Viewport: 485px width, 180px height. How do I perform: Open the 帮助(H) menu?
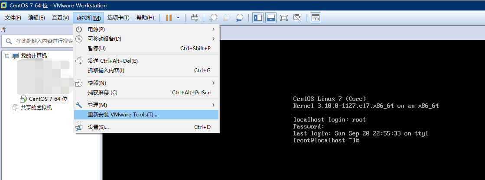pyautogui.click(x=145, y=18)
